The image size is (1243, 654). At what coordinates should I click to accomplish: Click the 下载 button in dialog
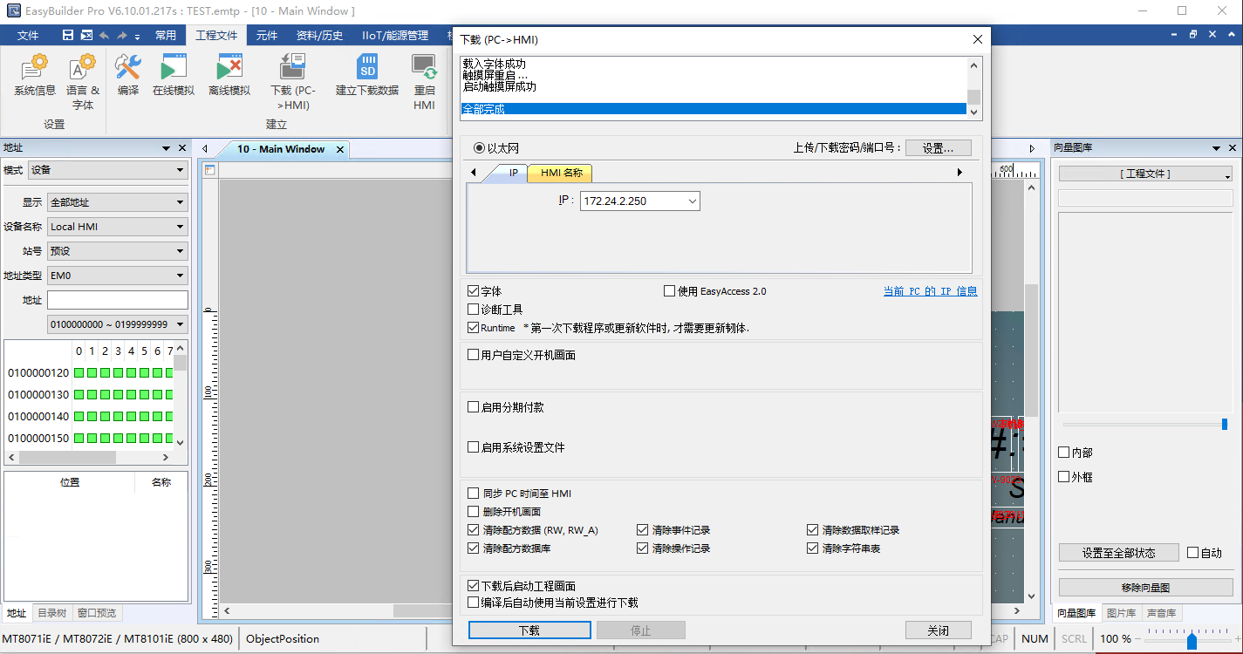tap(529, 630)
